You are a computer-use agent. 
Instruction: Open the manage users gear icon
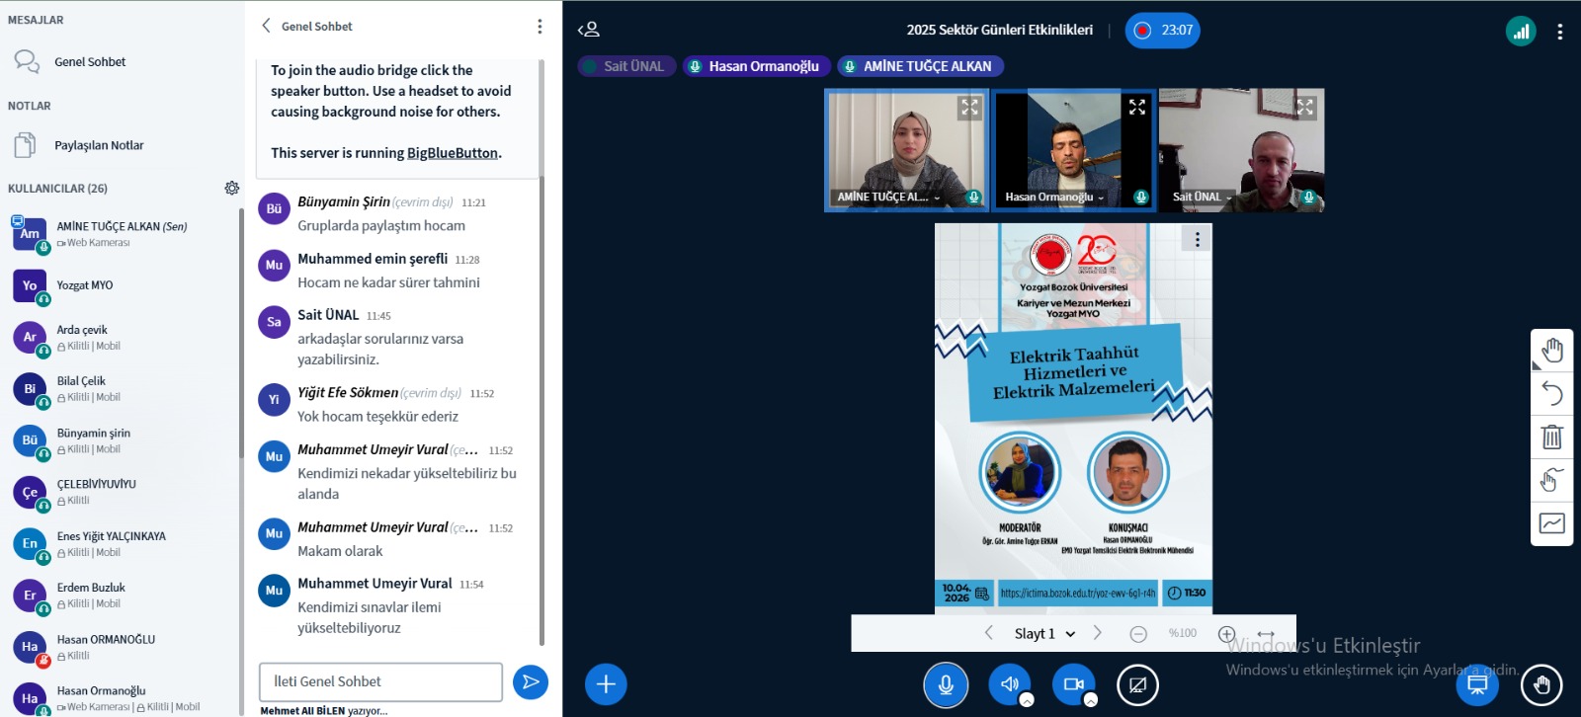pos(232,188)
